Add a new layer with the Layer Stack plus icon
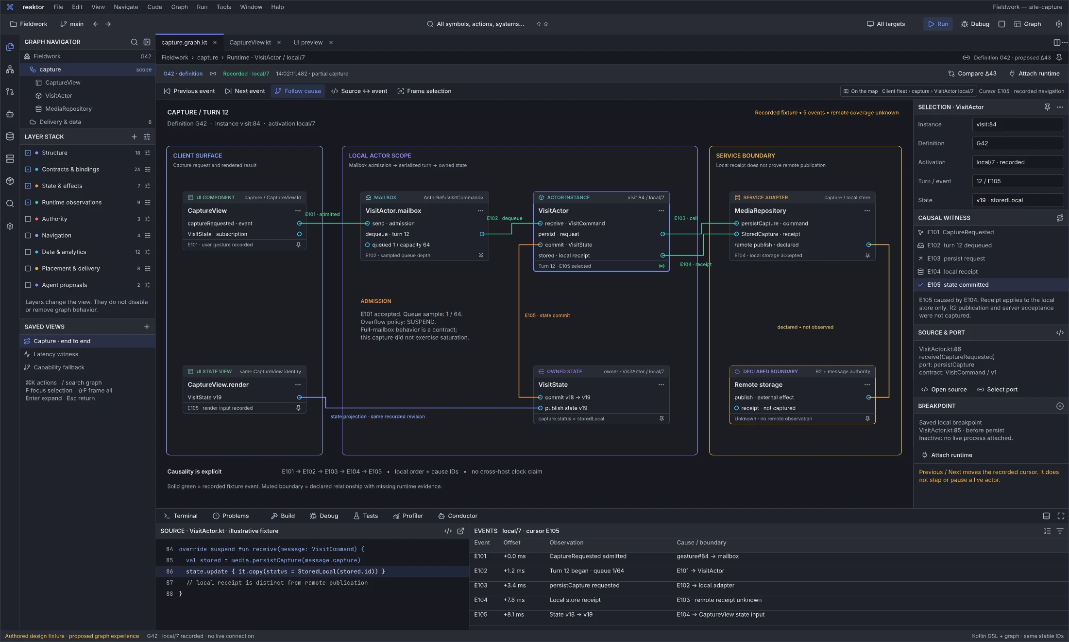 pos(134,137)
